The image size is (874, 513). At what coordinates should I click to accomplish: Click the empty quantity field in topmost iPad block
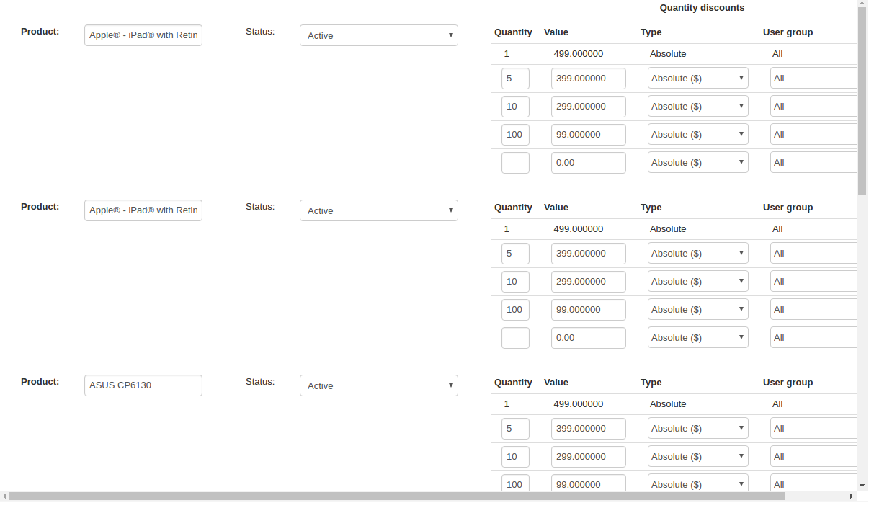pyautogui.click(x=515, y=162)
